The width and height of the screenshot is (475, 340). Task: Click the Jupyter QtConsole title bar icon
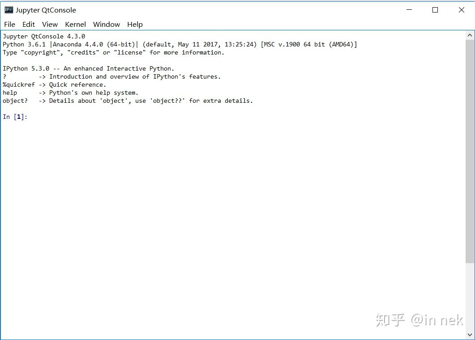[x=9, y=10]
